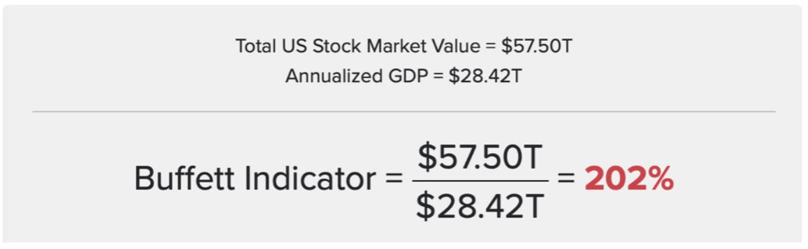Click the fraction bar between the amounts
The image size is (808, 249).
pyautogui.click(x=480, y=180)
